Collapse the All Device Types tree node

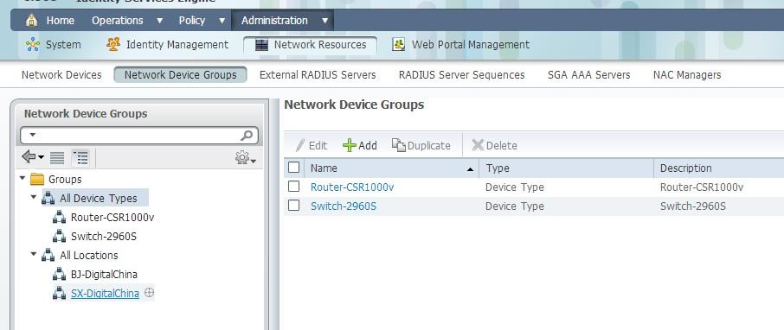point(34,197)
